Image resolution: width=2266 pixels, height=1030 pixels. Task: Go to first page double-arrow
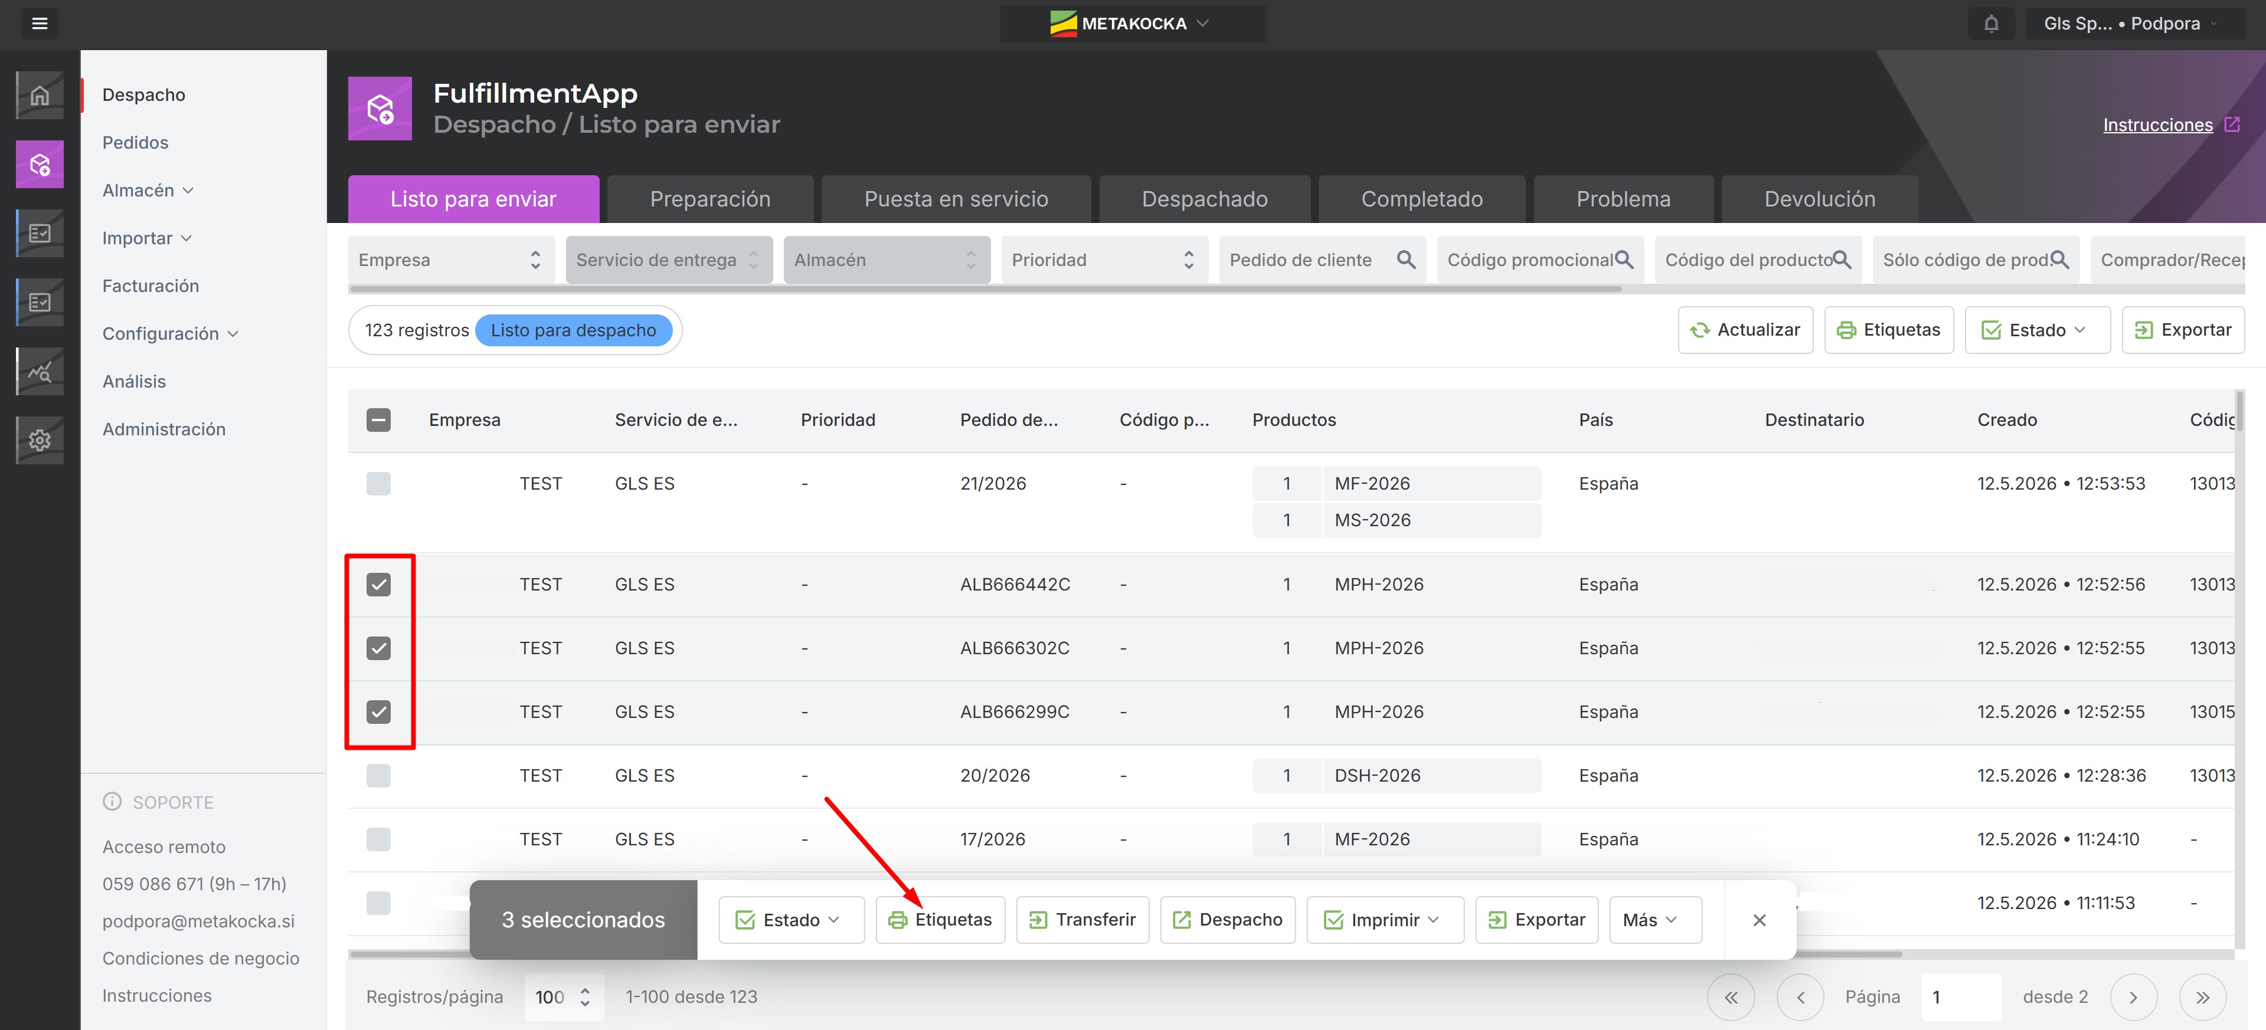(x=1731, y=998)
